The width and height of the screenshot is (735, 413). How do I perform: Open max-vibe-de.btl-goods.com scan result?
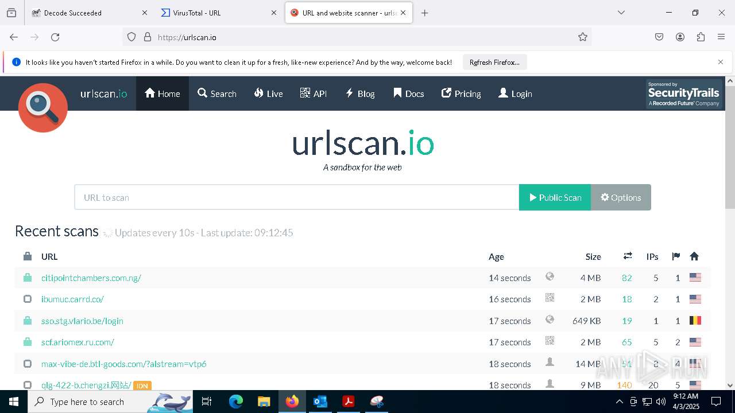(124, 364)
